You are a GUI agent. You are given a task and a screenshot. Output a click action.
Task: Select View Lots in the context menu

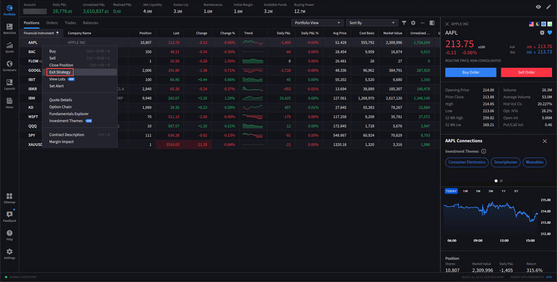point(79,79)
